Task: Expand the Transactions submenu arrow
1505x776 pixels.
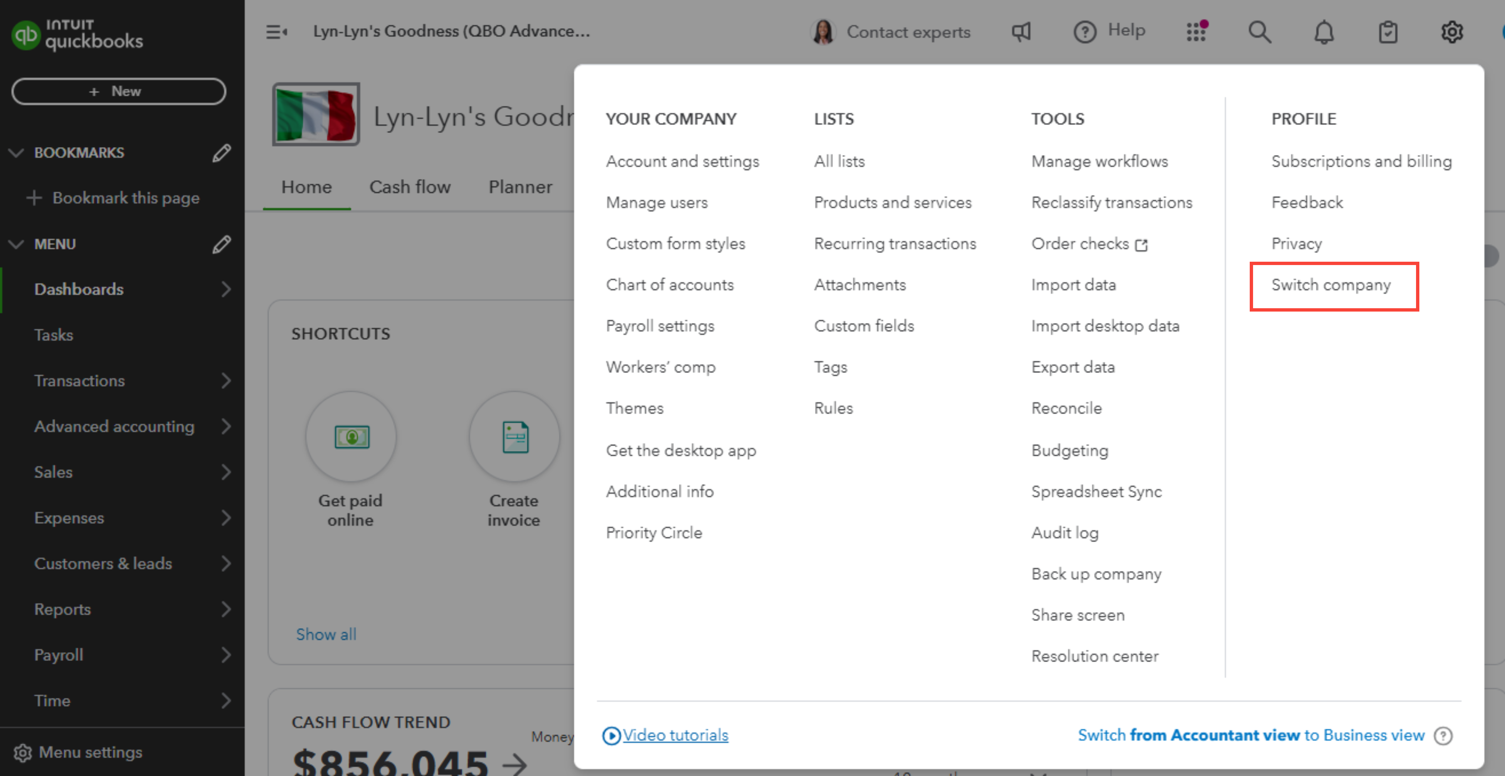Action: (227, 381)
